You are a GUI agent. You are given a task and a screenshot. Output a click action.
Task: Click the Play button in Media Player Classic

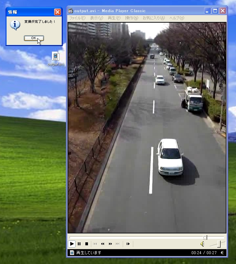[72, 244]
